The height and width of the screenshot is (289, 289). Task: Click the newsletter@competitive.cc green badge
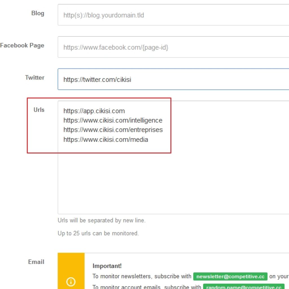230,277
